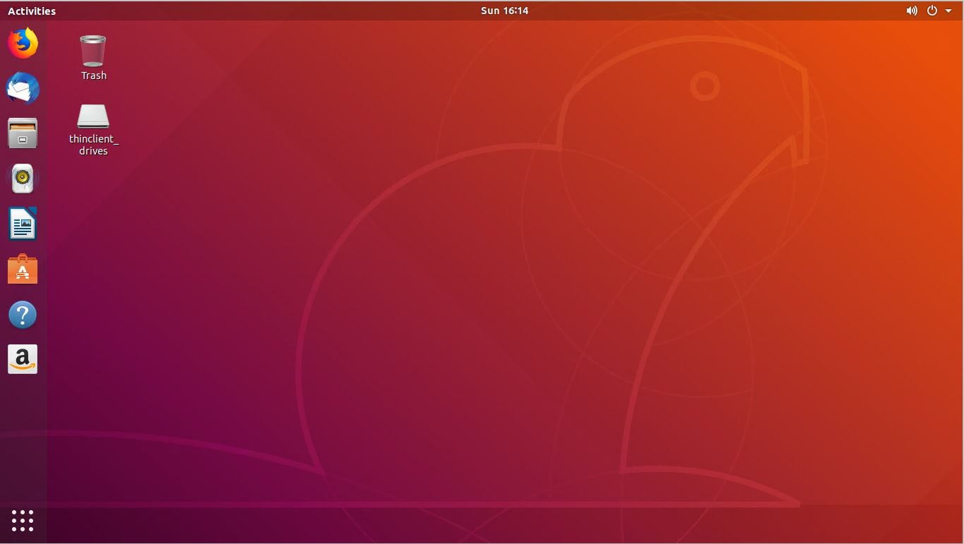
Task: Select the thinclient_drives desktop icon
Action: coord(93,116)
